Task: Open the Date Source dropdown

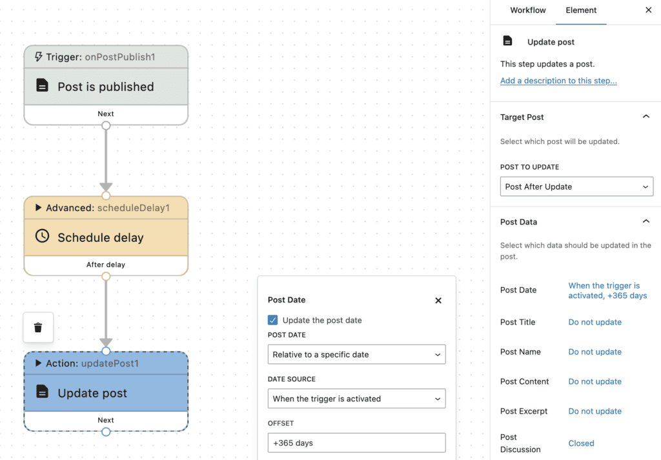Action: (x=356, y=399)
